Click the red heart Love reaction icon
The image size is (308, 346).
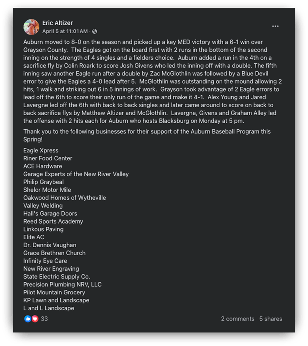(35, 319)
